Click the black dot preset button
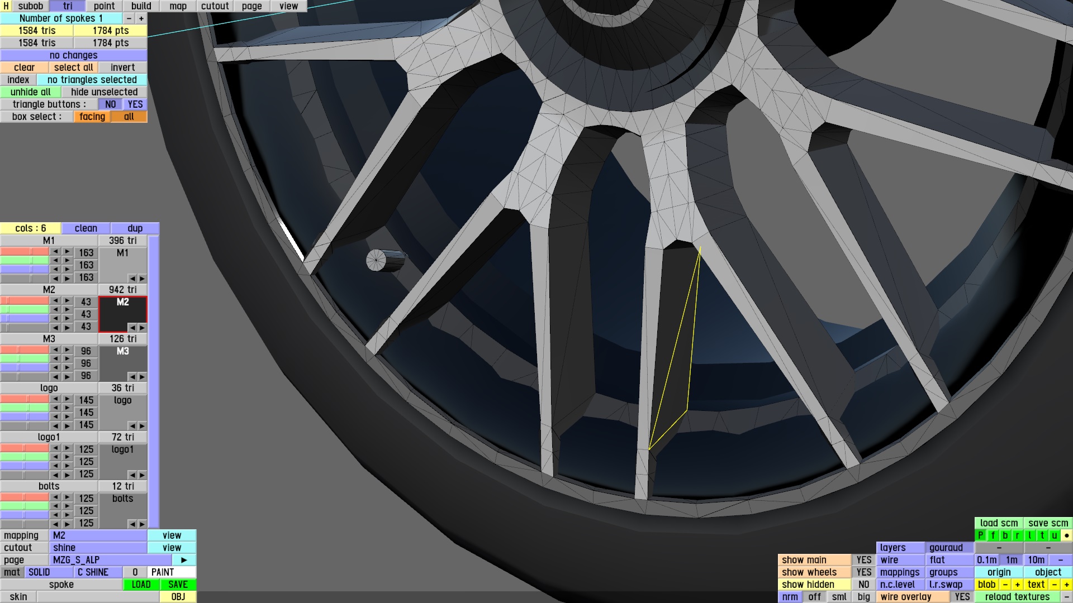This screenshot has width=1073, height=603. (x=1066, y=535)
